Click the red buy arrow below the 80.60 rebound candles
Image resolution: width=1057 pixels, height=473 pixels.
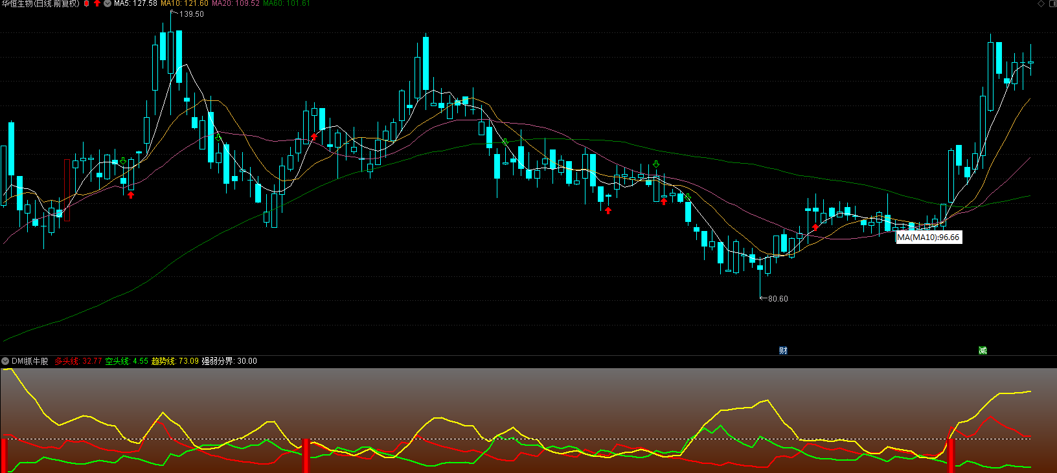tap(815, 227)
